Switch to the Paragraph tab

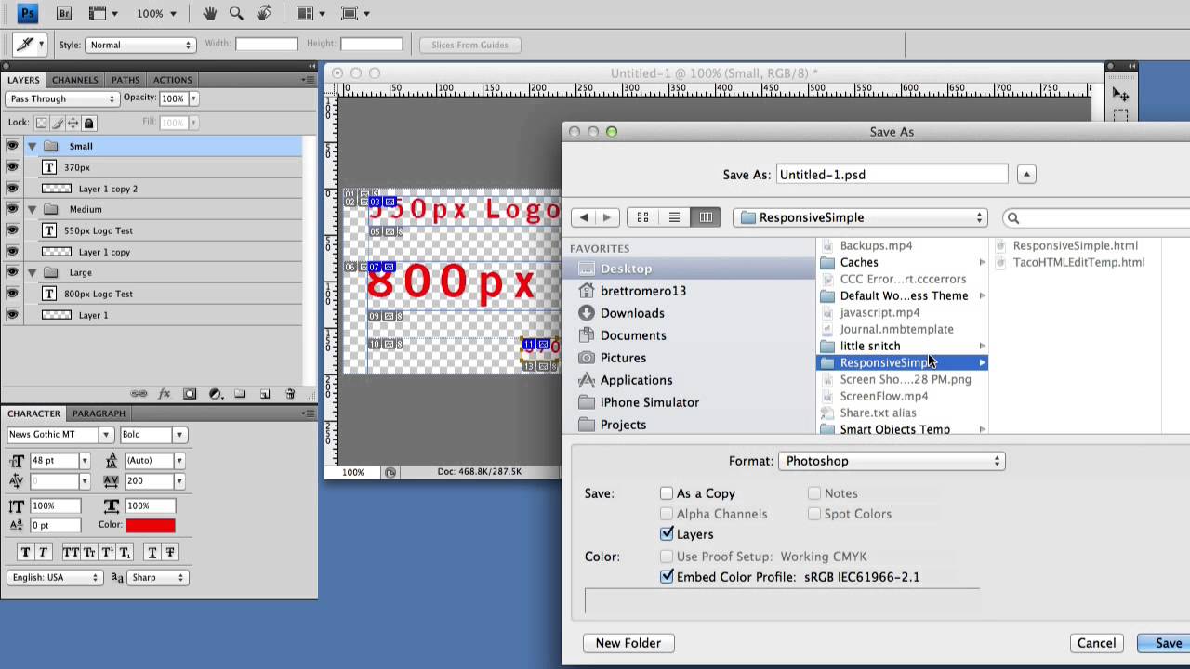coord(99,413)
